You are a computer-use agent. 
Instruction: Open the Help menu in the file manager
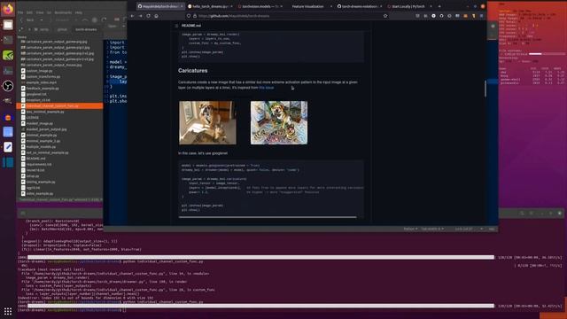[79, 12]
